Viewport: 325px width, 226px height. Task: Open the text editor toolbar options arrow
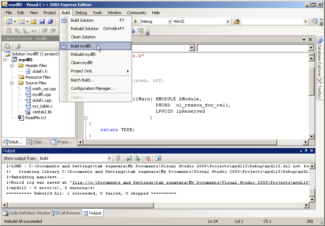coord(148,33)
